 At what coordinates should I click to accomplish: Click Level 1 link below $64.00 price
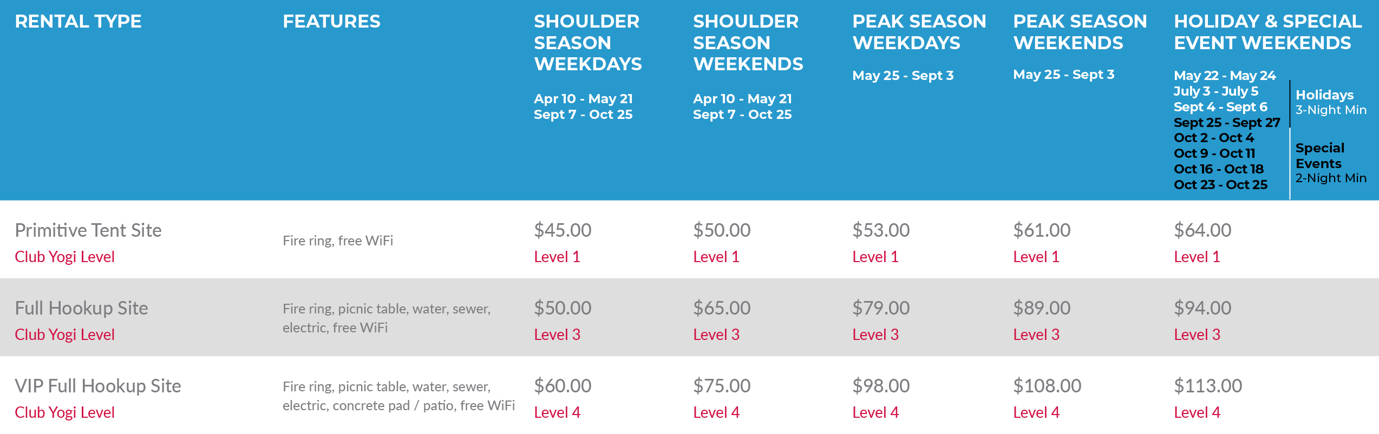click(x=1197, y=257)
